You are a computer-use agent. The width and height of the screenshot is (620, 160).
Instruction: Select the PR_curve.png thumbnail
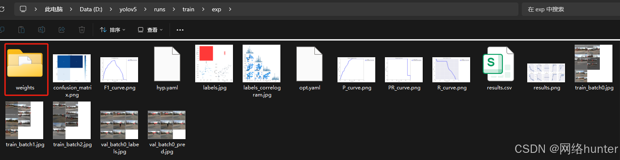pyautogui.click(x=404, y=69)
